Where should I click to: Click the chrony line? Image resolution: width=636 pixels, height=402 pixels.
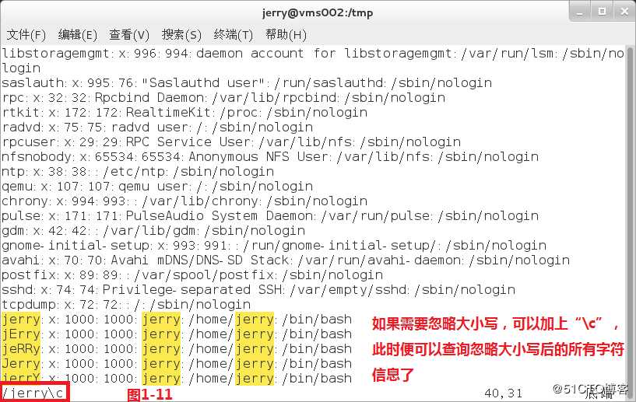point(184,201)
